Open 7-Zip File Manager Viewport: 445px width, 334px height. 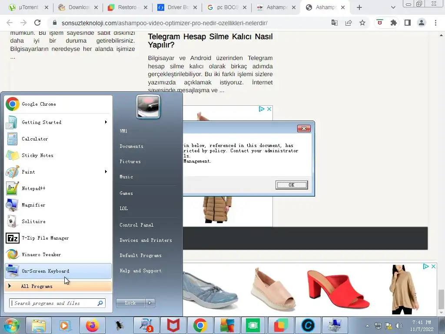click(x=58, y=238)
